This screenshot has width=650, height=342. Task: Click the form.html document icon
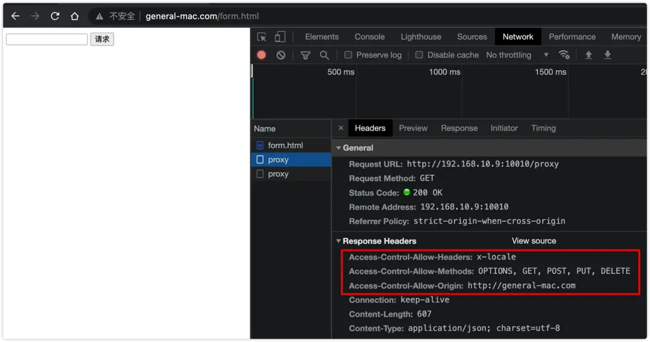pos(260,146)
